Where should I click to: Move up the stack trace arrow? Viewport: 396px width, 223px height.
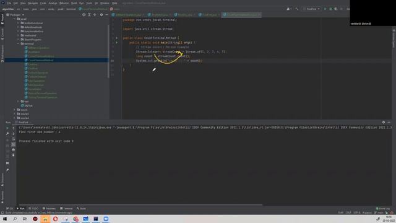[14, 128]
